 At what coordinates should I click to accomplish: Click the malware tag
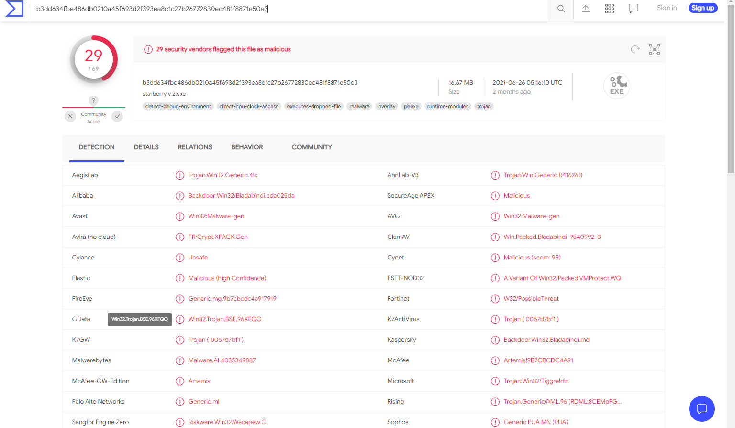coord(359,107)
